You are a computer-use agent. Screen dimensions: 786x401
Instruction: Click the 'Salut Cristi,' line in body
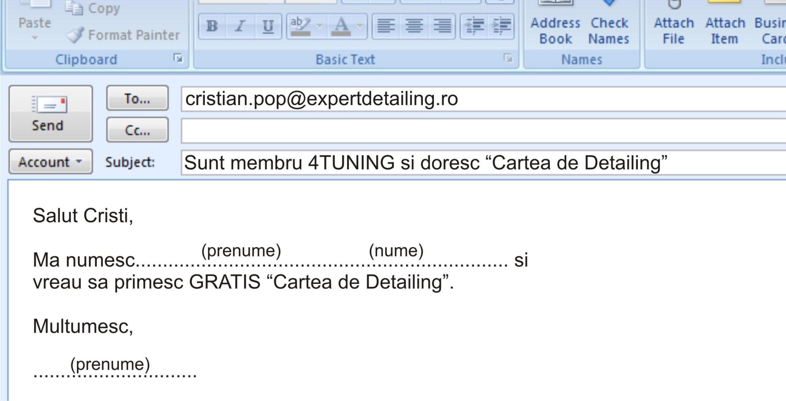click(x=83, y=216)
